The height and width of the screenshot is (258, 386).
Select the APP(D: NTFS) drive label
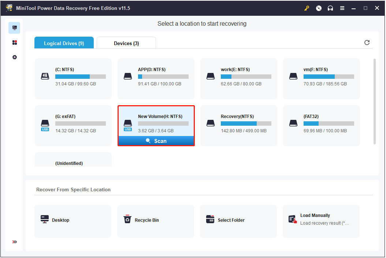pyautogui.click(x=152, y=70)
